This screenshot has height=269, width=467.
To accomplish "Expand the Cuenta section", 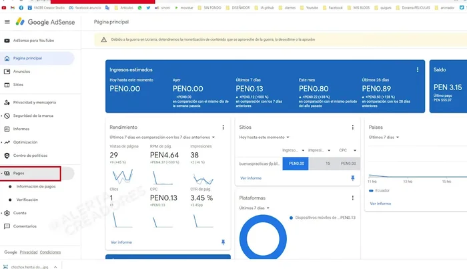I will (x=1, y=214).
